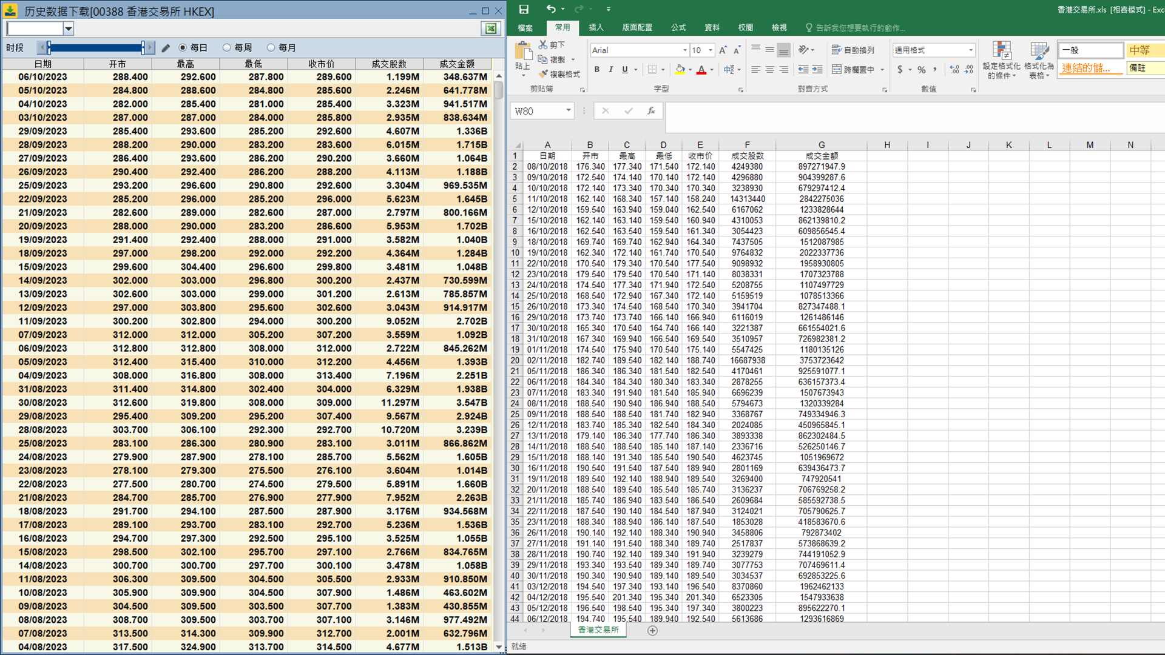Open the 通用格式 number format dropdown
The height and width of the screenshot is (655, 1165).
[971, 50]
